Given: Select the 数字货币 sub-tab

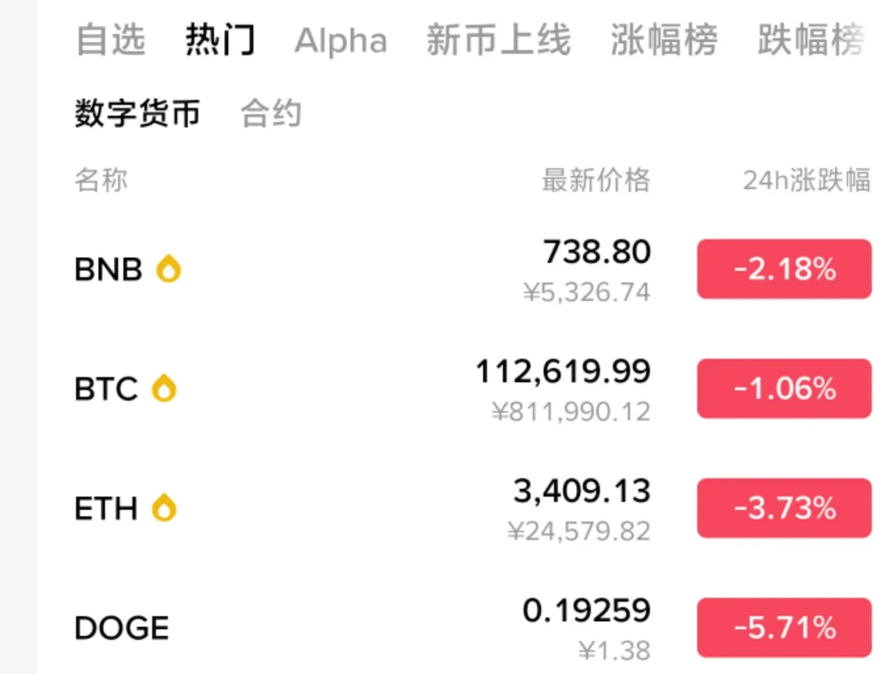Looking at the screenshot, I should click(137, 113).
